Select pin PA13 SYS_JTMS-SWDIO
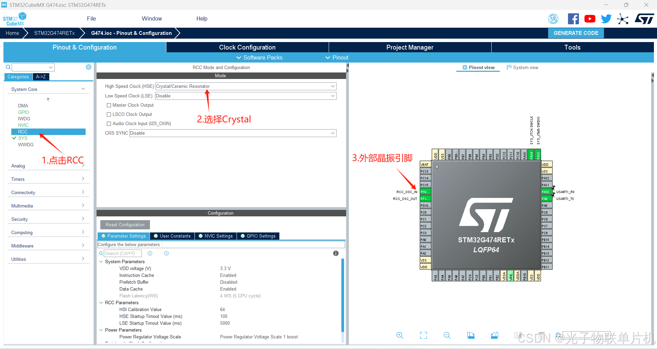The width and height of the screenshot is (657, 349). (538, 155)
